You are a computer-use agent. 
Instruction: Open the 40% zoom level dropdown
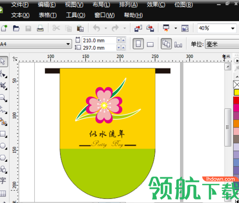click(232, 28)
